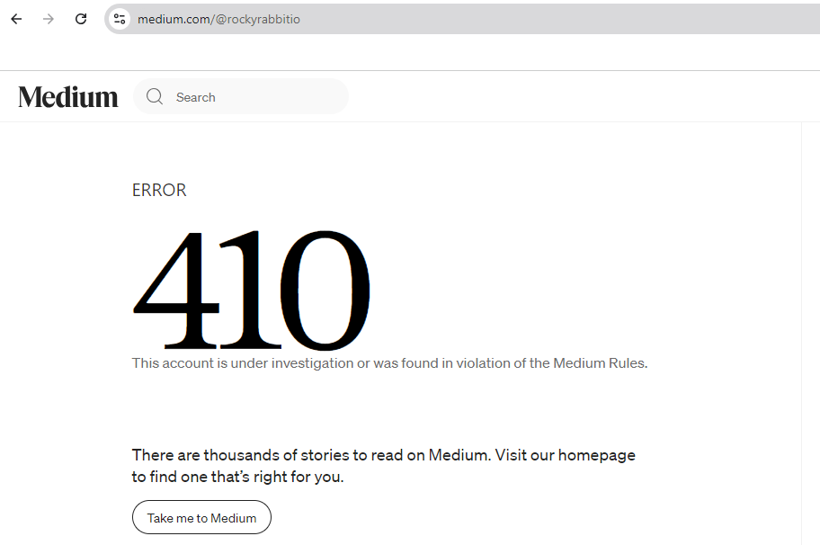Image resolution: width=820 pixels, height=545 pixels.
Task: Select the ERROR heading text
Action: pyautogui.click(x=159, y=190)
